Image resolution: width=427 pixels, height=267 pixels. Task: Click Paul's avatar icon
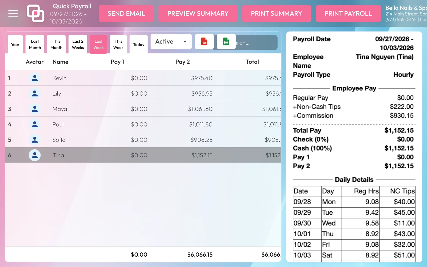[35, 124]
